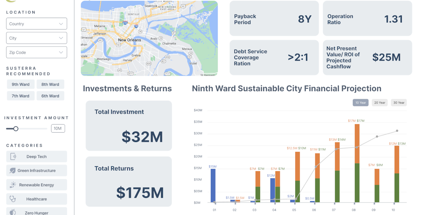The image size is (430, 215).
Task: Select the 7th Ward recommendation
Action: pos(21,96)
